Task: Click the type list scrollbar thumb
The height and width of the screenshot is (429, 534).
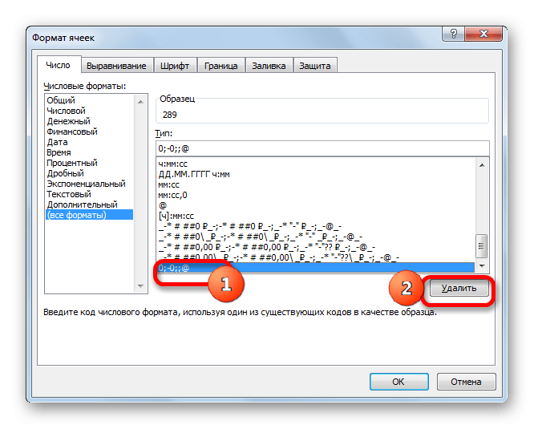Action: click(x=482, y=246)
